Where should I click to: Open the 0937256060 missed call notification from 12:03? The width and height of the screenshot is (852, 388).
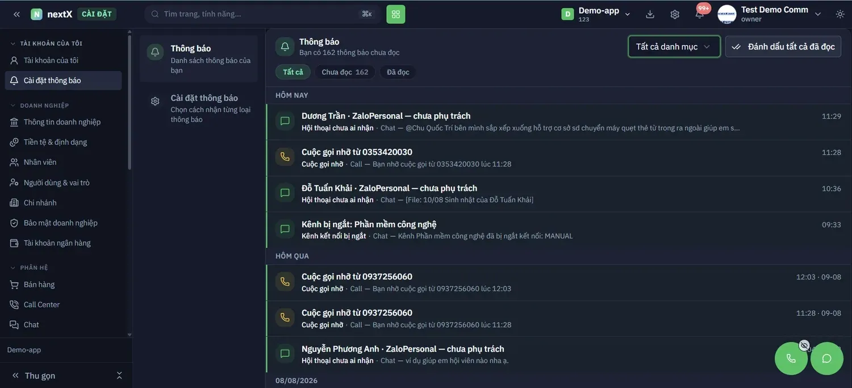pos(558,282)
